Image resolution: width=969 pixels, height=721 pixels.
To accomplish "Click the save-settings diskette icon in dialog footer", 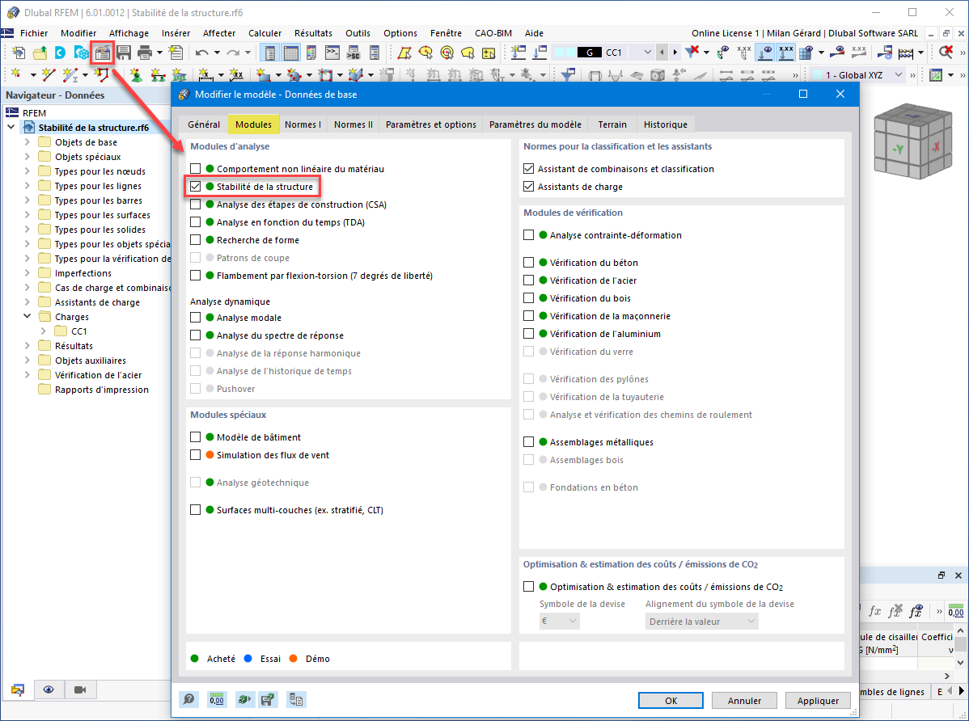I will pyautogui.click(x=269, y=699).
